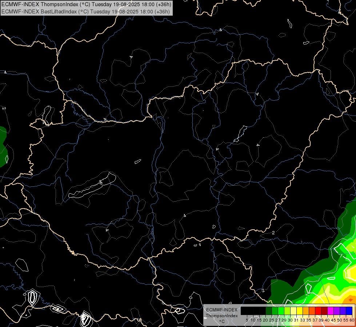Pick the purple 45–50 legend swatch
This screenshot has width=356, height=327.
coord(337,311)
